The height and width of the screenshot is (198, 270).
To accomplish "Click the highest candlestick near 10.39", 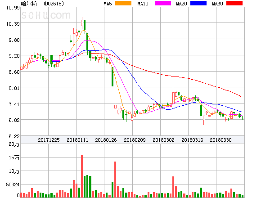I will pyautogui.click(x=82, y=23).
